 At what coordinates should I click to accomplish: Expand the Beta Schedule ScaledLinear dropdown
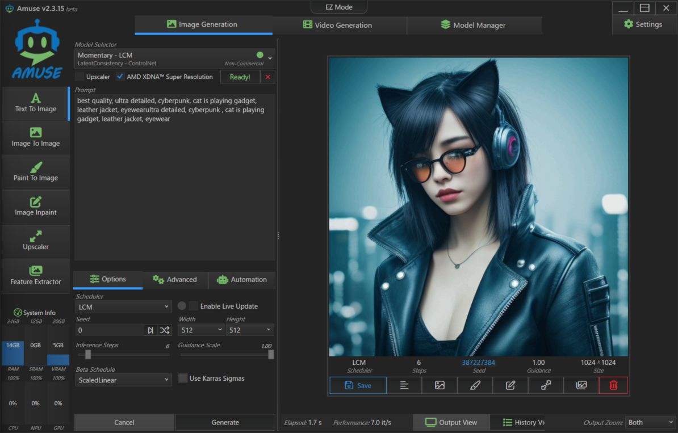click(x=123, y=380)
